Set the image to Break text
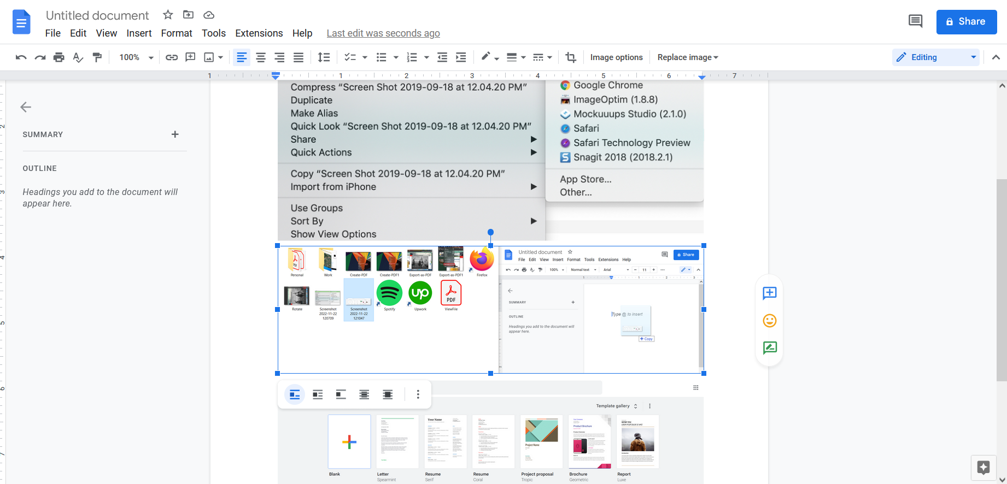1007x484 pixels. coord(341,394)
